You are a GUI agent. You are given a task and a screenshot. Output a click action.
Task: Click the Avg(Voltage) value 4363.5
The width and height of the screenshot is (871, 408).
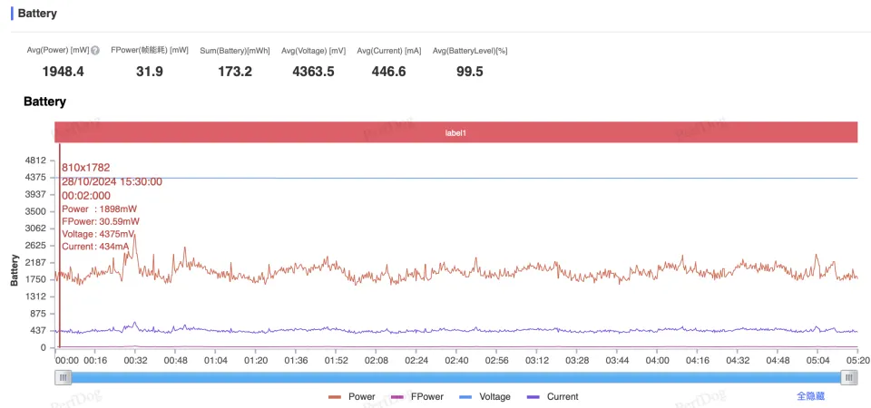pyautogui.click(x=313, y=72)
